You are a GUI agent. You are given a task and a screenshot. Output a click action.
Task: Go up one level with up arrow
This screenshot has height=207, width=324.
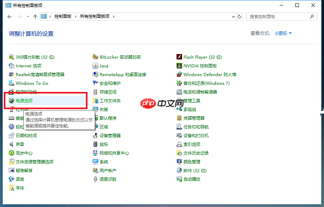tap(35, 17)
